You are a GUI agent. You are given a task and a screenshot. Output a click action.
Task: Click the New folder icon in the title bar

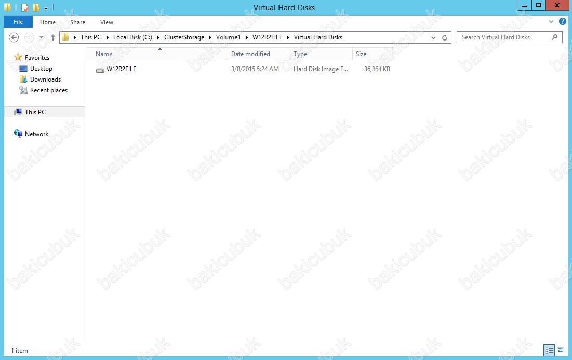click(x=36, y=7)
